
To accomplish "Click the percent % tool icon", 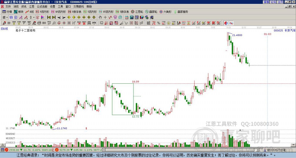I will 159,23.
